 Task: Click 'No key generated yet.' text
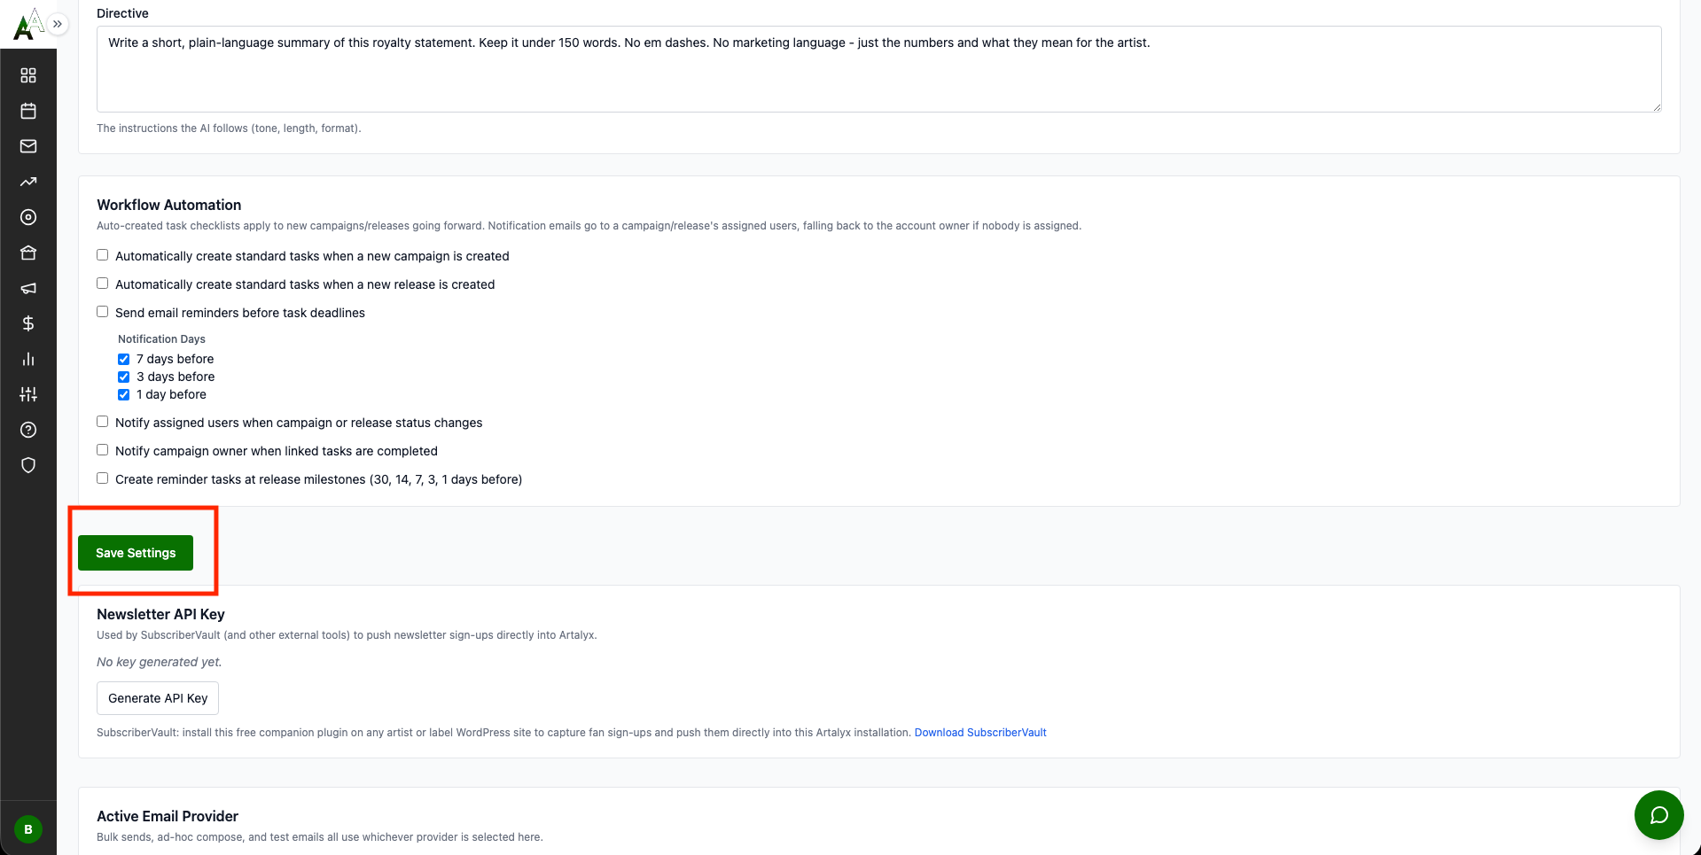pyautogui.click(x=160, y=662)
